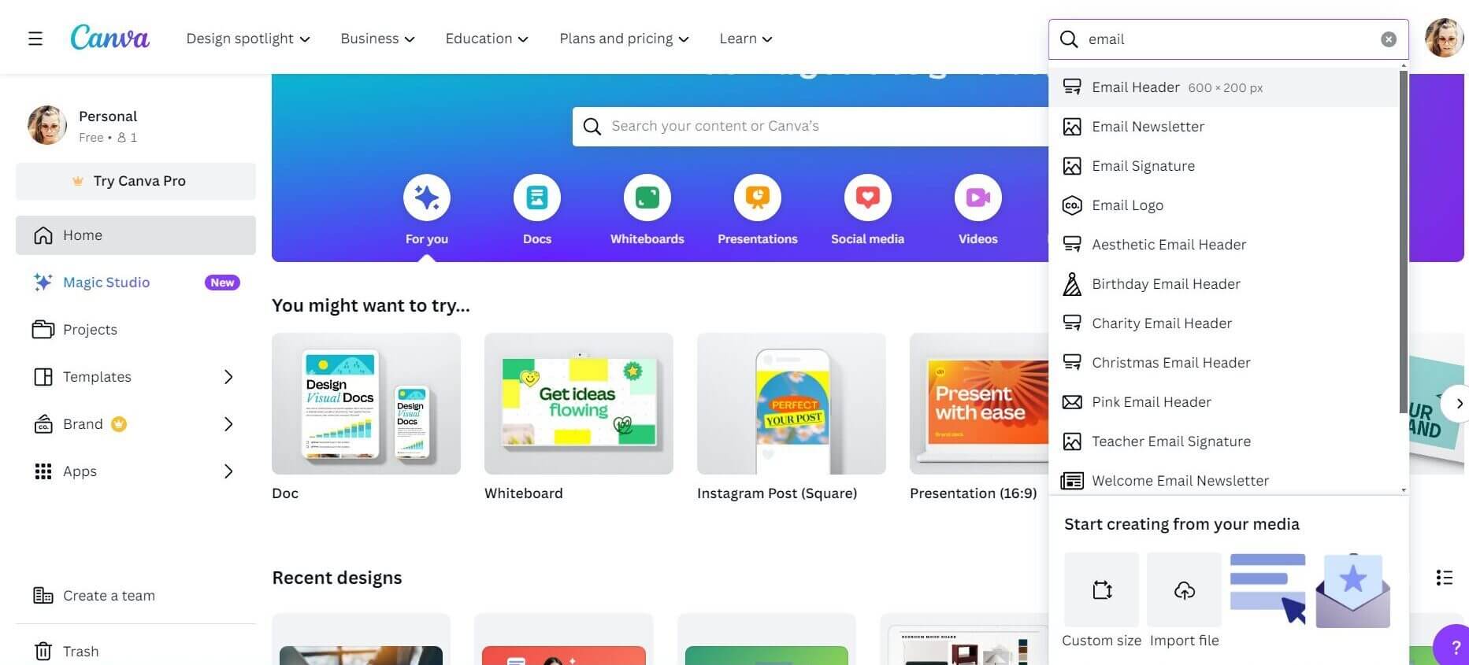Open the Instagram Post (Square) thumbnail
Screen dimensions: 1469x665
792,404
